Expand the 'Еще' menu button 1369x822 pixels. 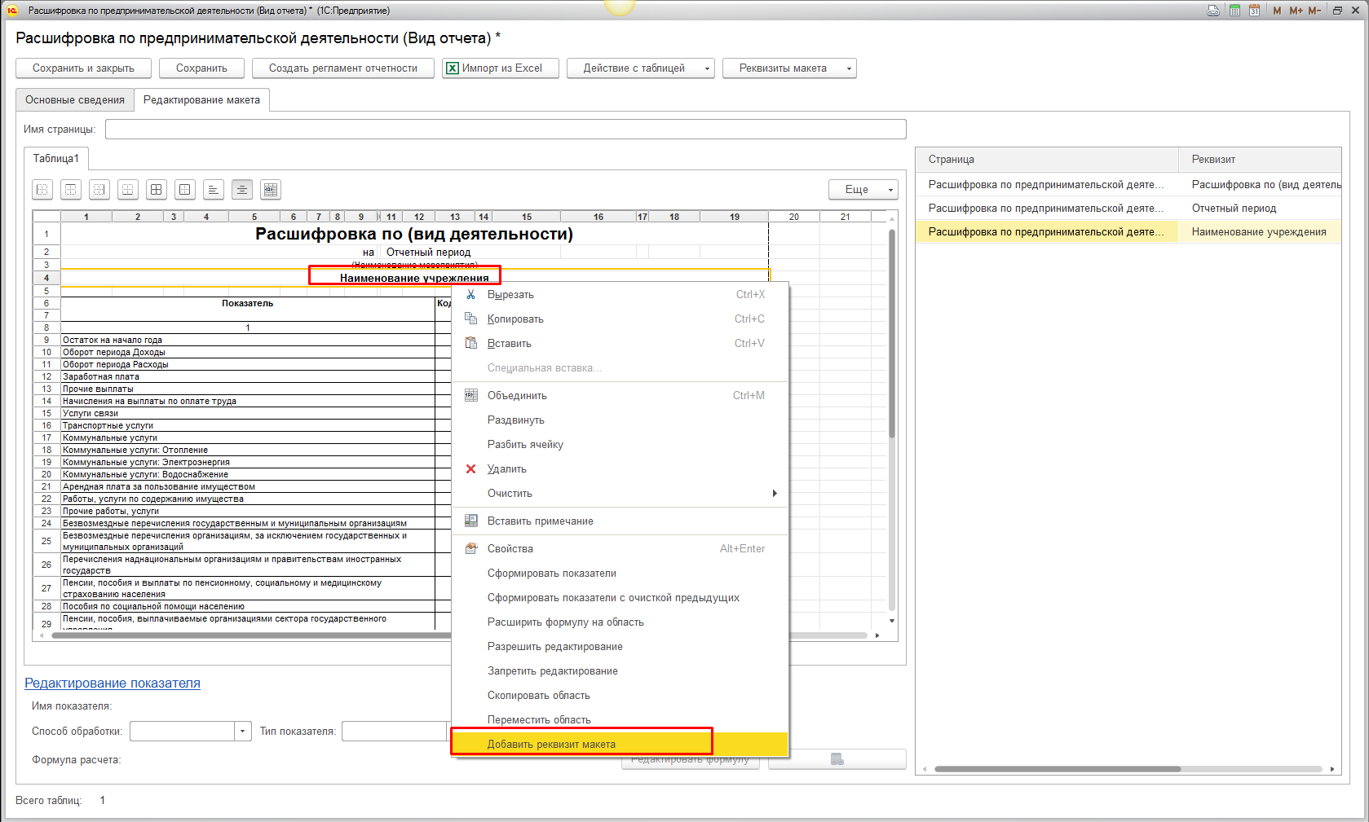click(x=863, y=190)
